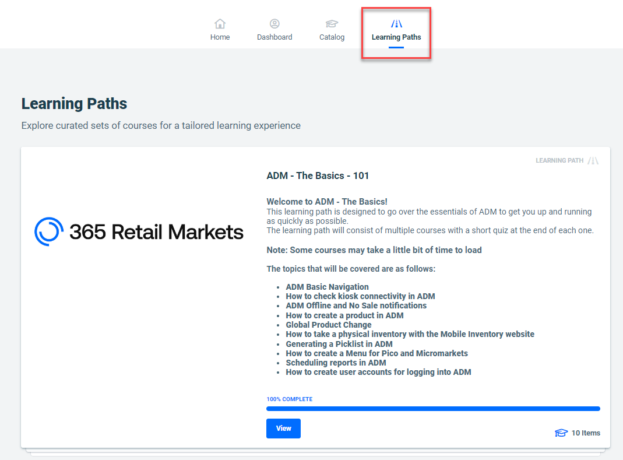Click 'How to create a product in ADM'
This screenshot has height=460, width=623.
click(x=344, y=315)
